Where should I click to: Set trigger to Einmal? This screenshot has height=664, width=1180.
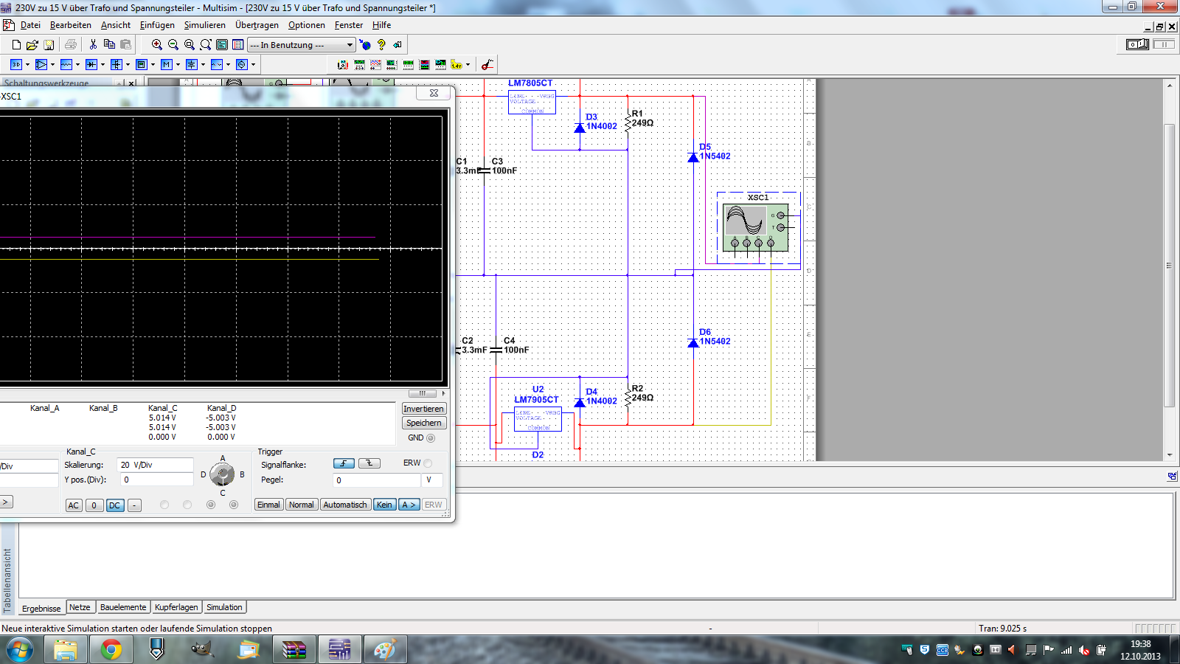[x=268, y=505]
